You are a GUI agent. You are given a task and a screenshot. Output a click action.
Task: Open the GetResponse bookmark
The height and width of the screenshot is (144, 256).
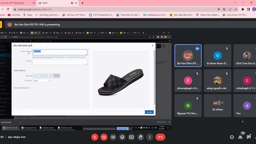click(x=155, y=15)
